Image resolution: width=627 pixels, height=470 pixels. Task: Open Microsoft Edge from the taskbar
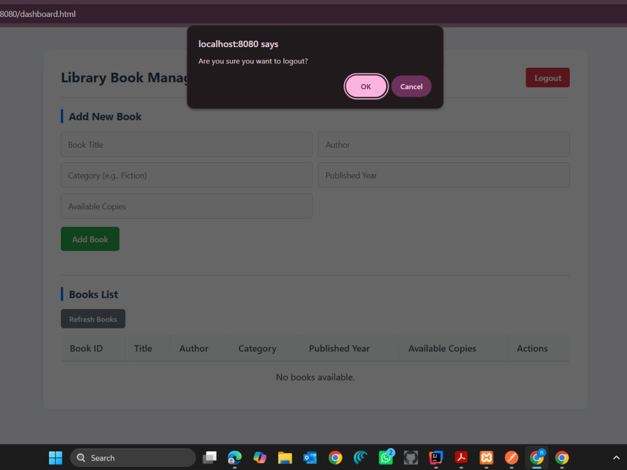pyautogui.click(x=234, y=457)
